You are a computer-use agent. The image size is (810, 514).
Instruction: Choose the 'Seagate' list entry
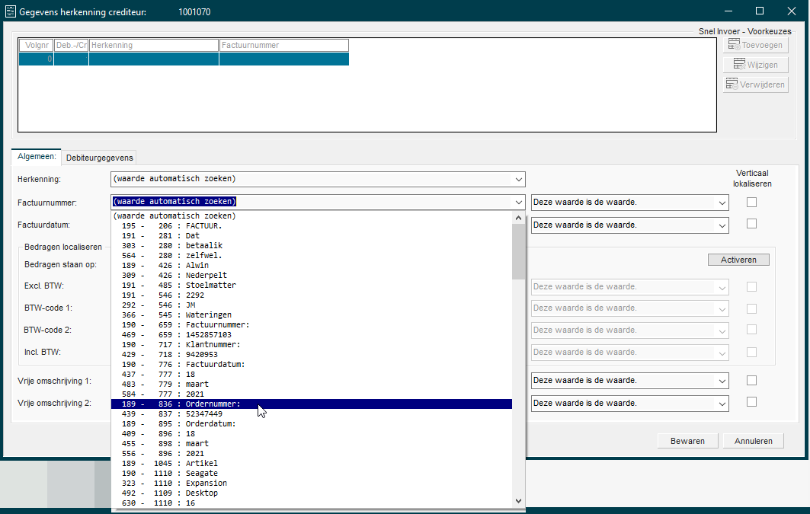312,473
